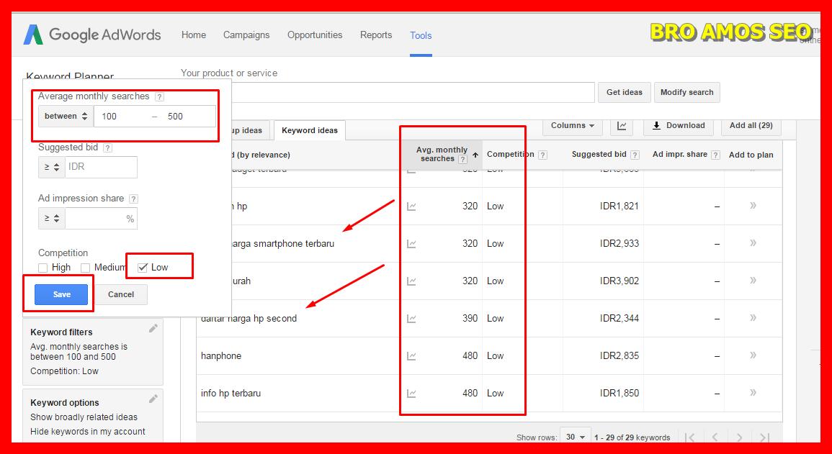
Task: Edit Keyword filters pencil icon
Action: pos(153,329)
